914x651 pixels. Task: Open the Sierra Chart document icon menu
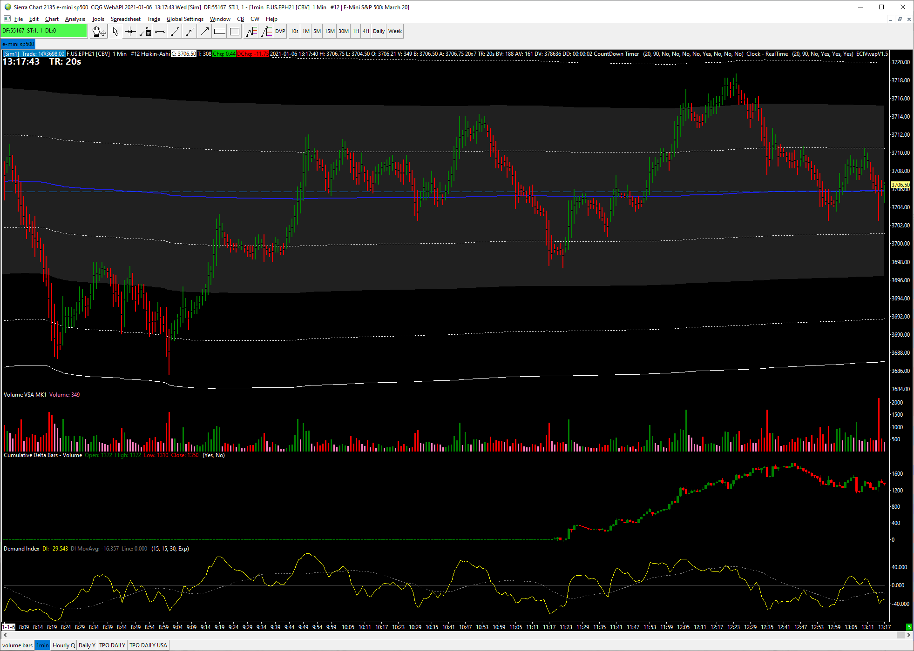[x=7, y=19]
